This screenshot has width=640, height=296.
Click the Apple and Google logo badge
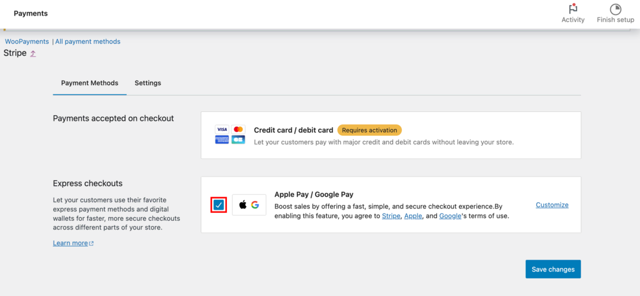[249, 205]
